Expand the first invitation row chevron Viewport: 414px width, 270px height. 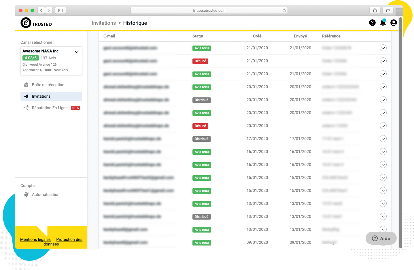click(383, 48)
